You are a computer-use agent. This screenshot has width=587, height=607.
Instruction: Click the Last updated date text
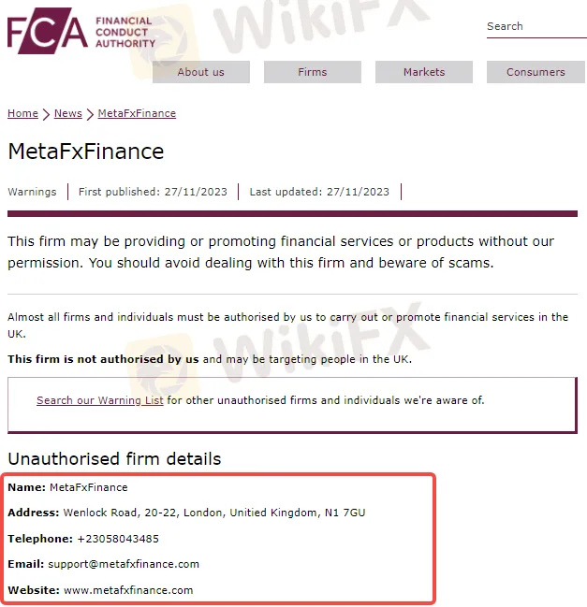click(319, 192)
